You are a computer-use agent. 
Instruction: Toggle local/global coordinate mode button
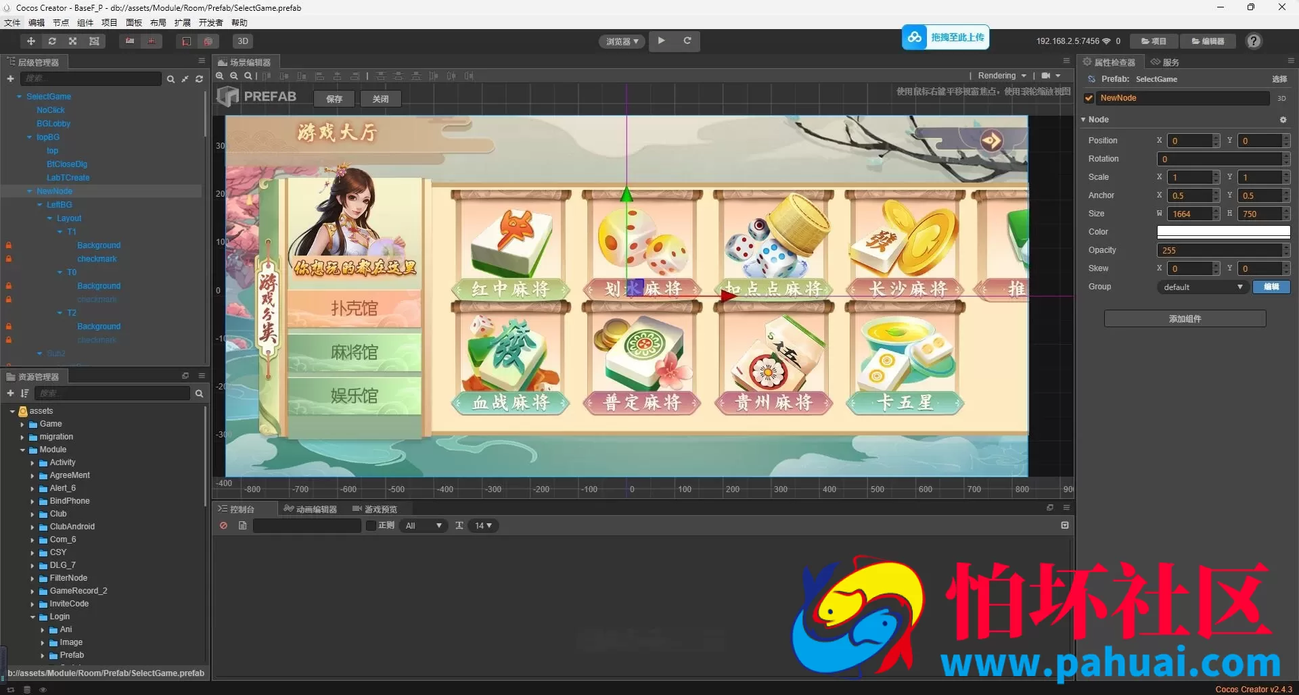tap(152, 41)
